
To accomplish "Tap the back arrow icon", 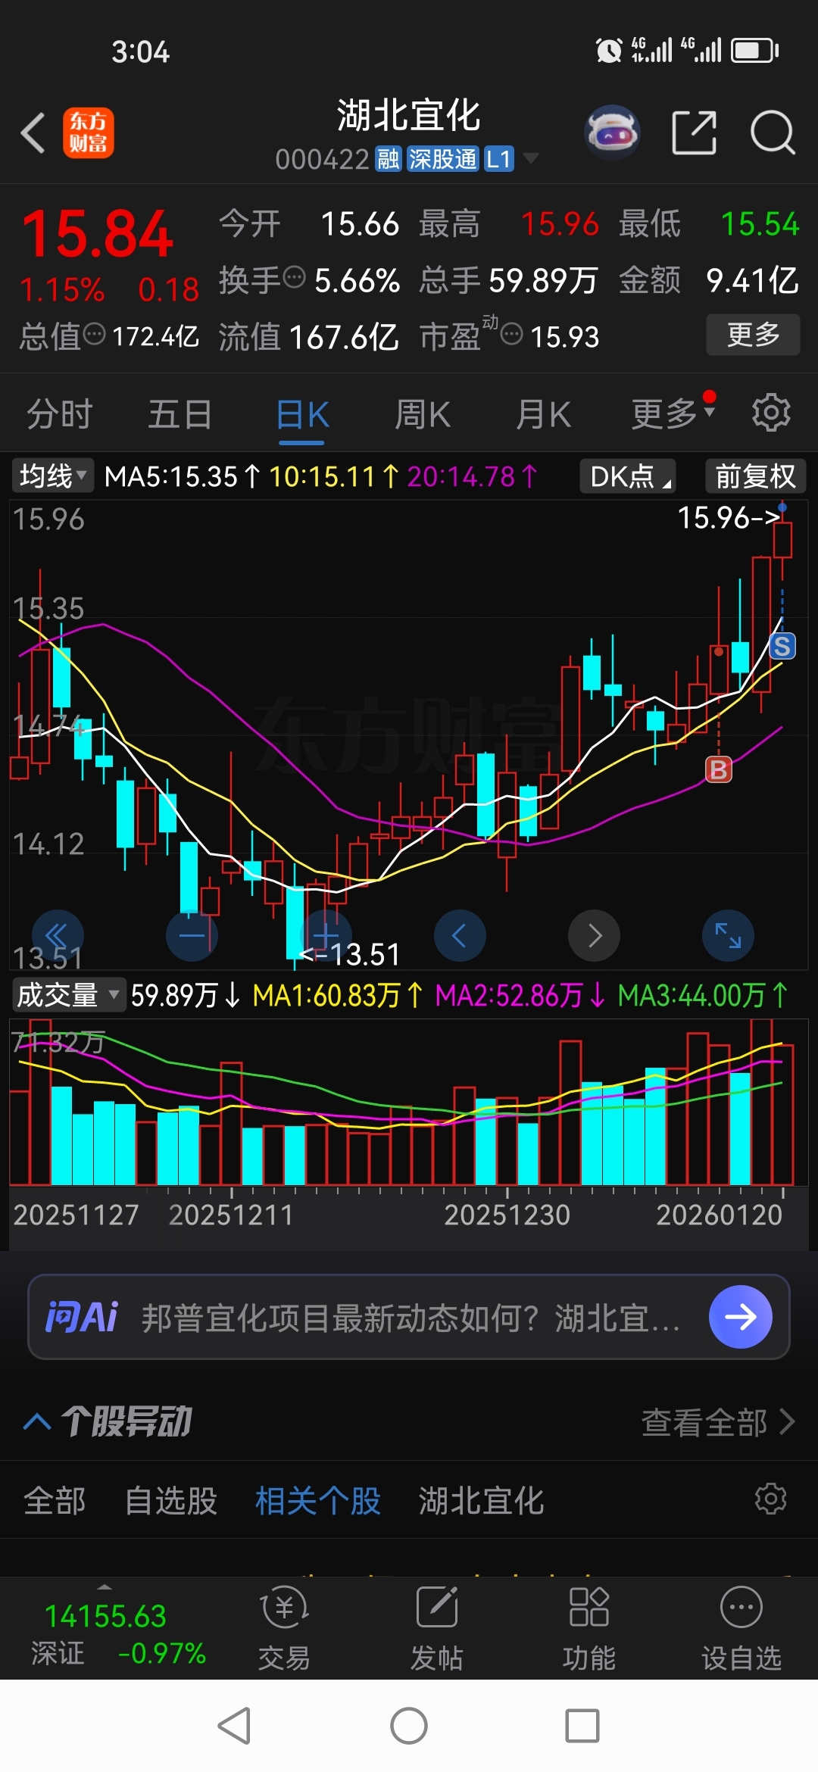I will pos(33,133).
